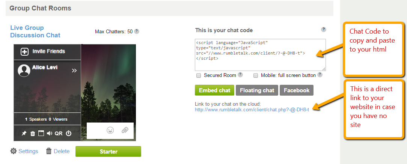This screenshot has height=164, width=407.
Task: Click the window icon in chat toolbar
Action: pos(41,133)
